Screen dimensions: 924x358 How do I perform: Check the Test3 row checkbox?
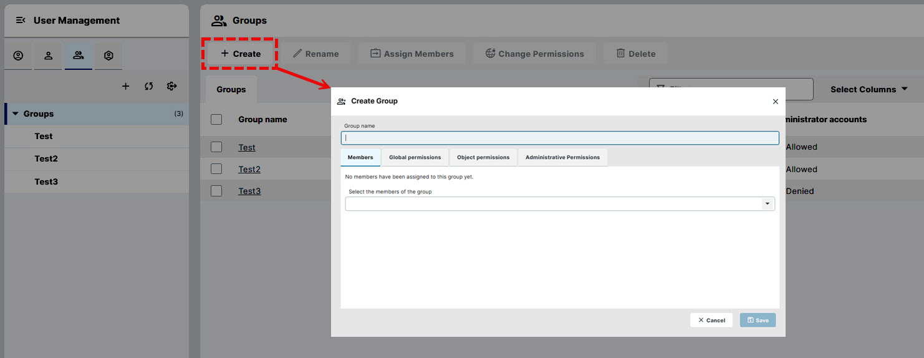click(216, 191)
